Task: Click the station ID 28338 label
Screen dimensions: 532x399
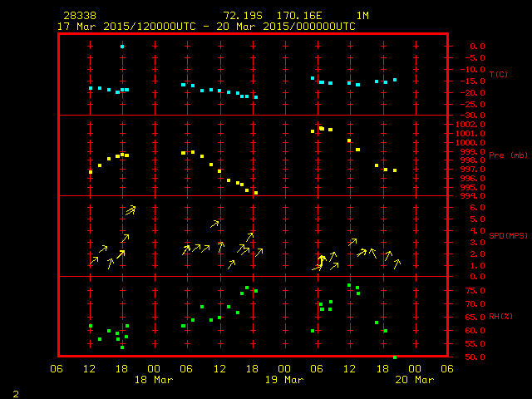Action: [79, 16]
